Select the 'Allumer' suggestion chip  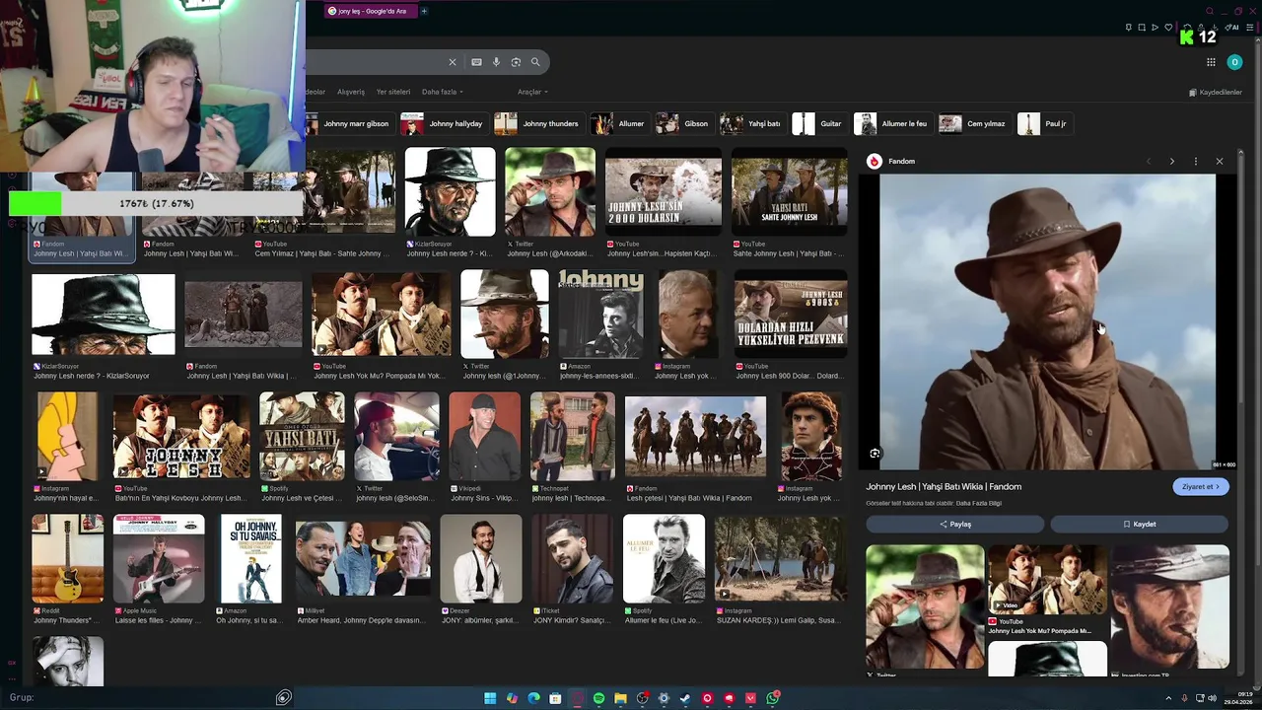(x=618, y=123)
